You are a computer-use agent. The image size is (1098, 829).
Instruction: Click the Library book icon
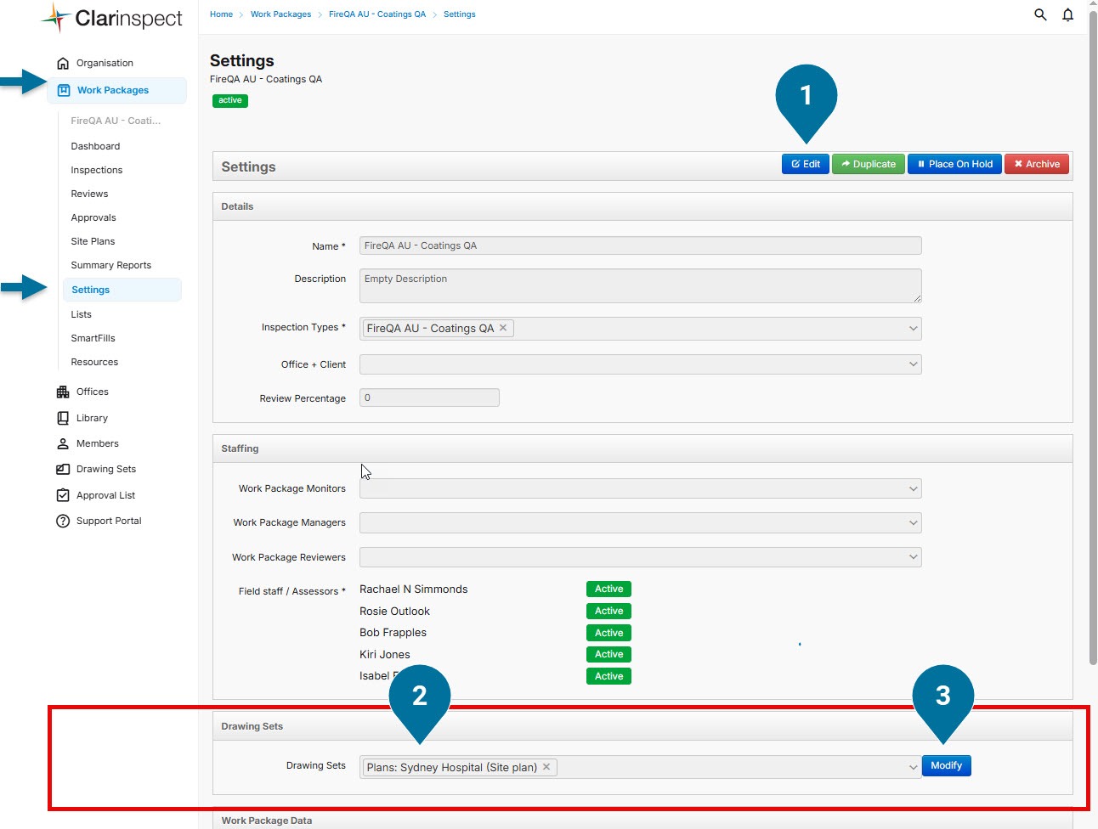(x=63, y=418)
